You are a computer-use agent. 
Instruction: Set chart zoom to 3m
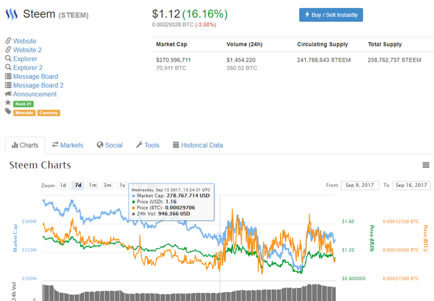[x=107, y=185]
